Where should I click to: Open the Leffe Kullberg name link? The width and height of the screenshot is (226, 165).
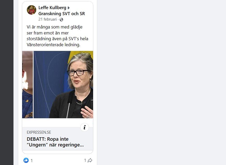pos(52,8)
